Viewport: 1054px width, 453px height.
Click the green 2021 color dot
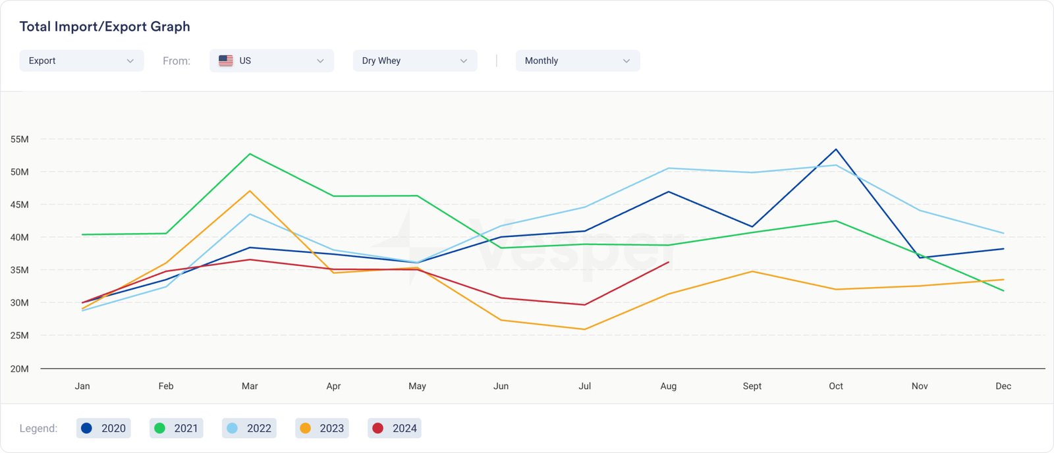tap(159, 428)
